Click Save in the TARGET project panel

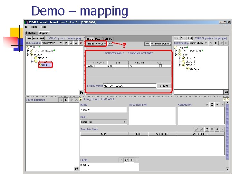(x=183, y=38)
